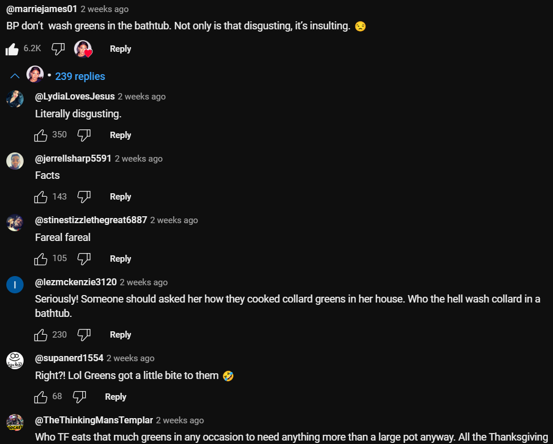The width and height of the screenshot is (553, 444).
Task: Open @jerrellsharp5591 profile picture
Action: 15,161
